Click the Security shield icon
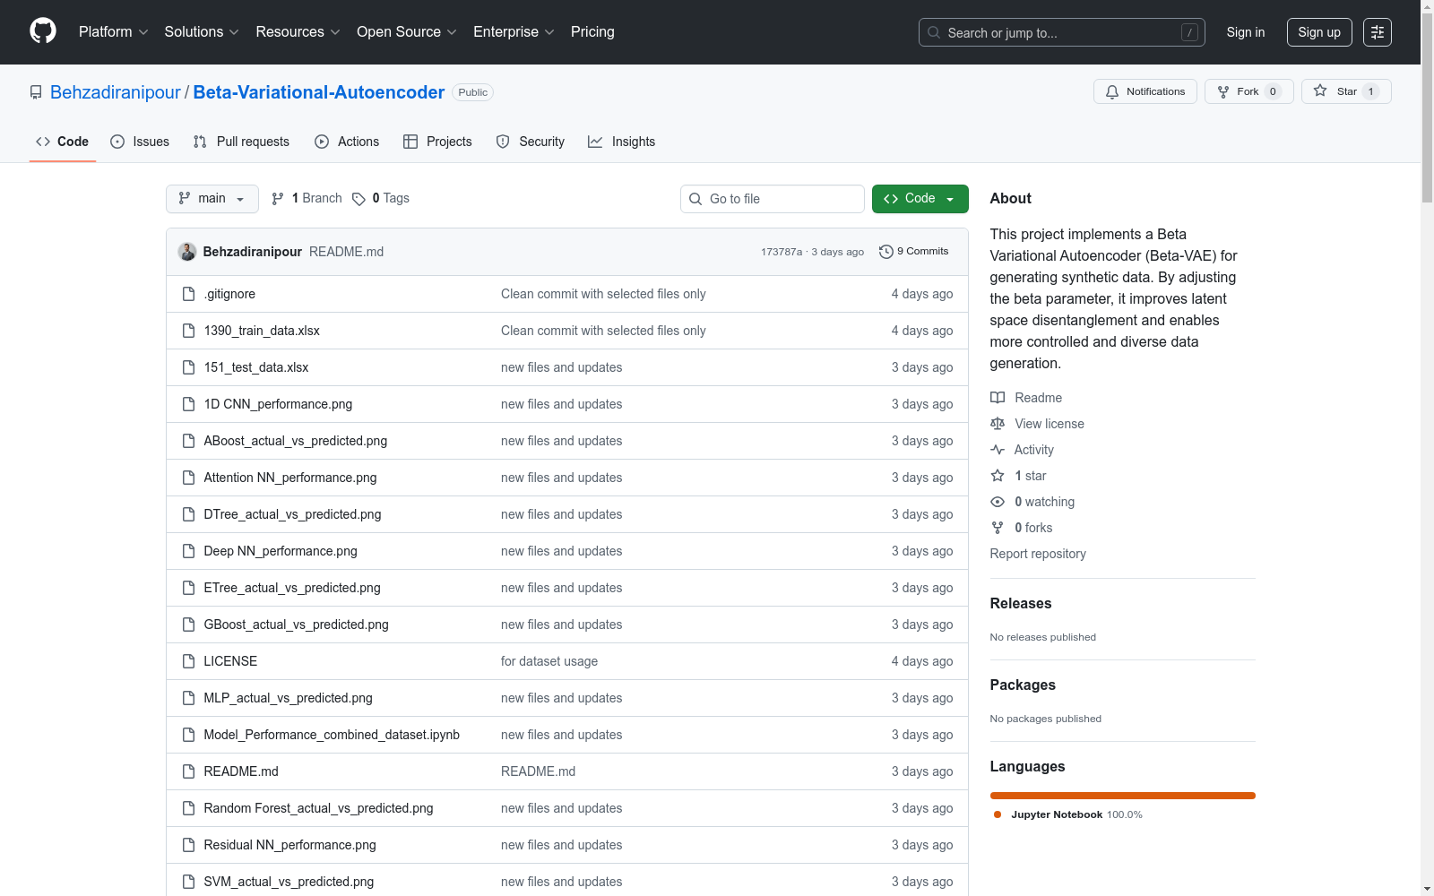 coord(503,142)
